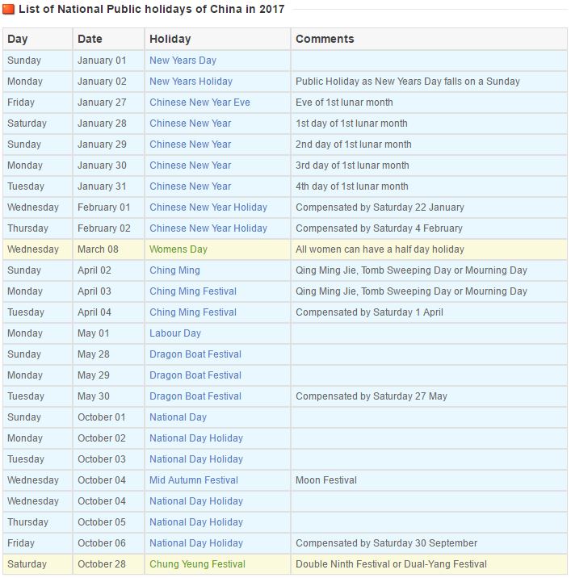The image size is (571, 578).
Task: Follow the Chinese New Year Eve link
Action: click(x=199, y=103)
